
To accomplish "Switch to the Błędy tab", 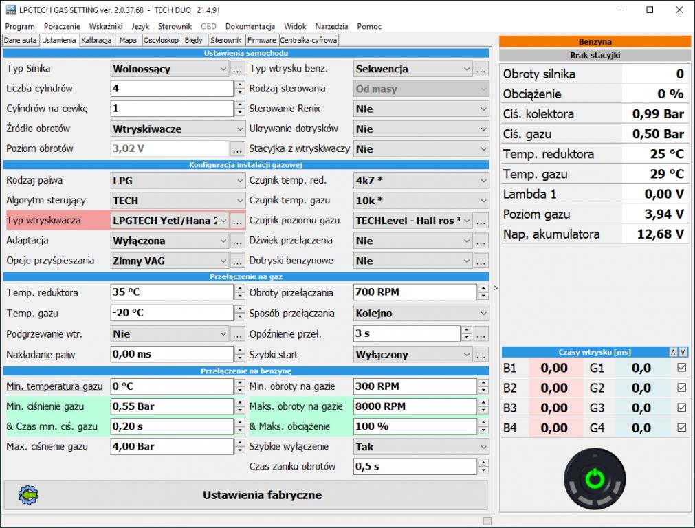I will [194, 40].
